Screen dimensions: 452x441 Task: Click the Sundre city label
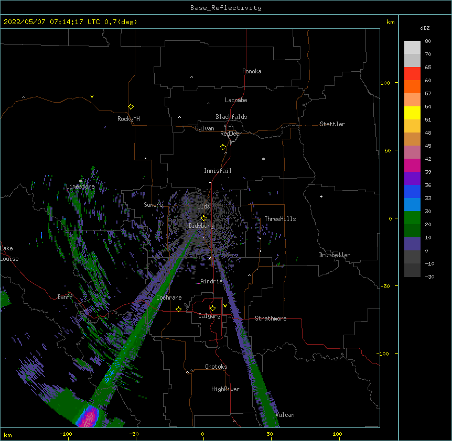pyautogui.click(x=153, y=205)
